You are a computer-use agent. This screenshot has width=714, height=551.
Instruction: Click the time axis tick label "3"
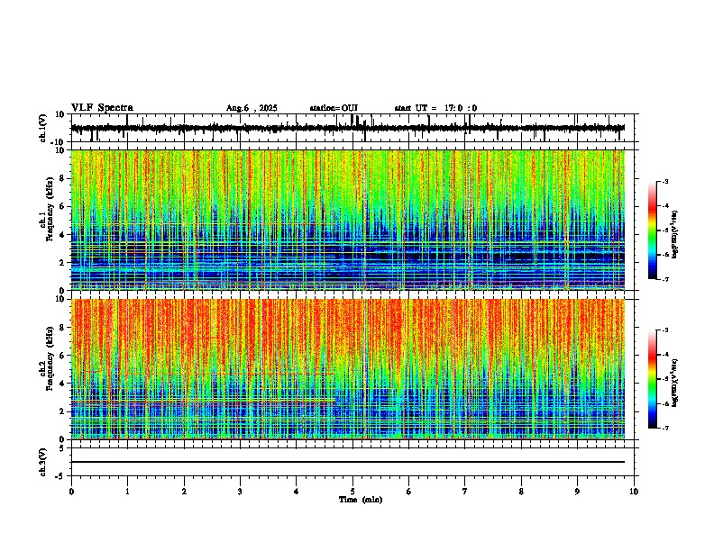click(240, 492)
